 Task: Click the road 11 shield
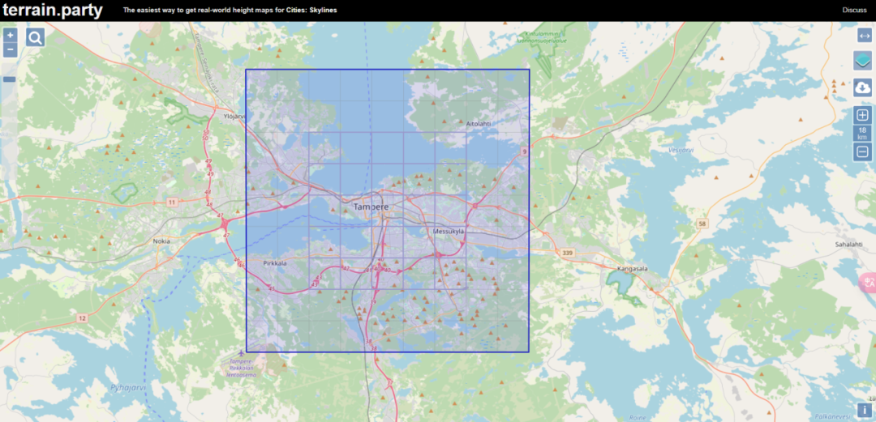pos(172,202)
